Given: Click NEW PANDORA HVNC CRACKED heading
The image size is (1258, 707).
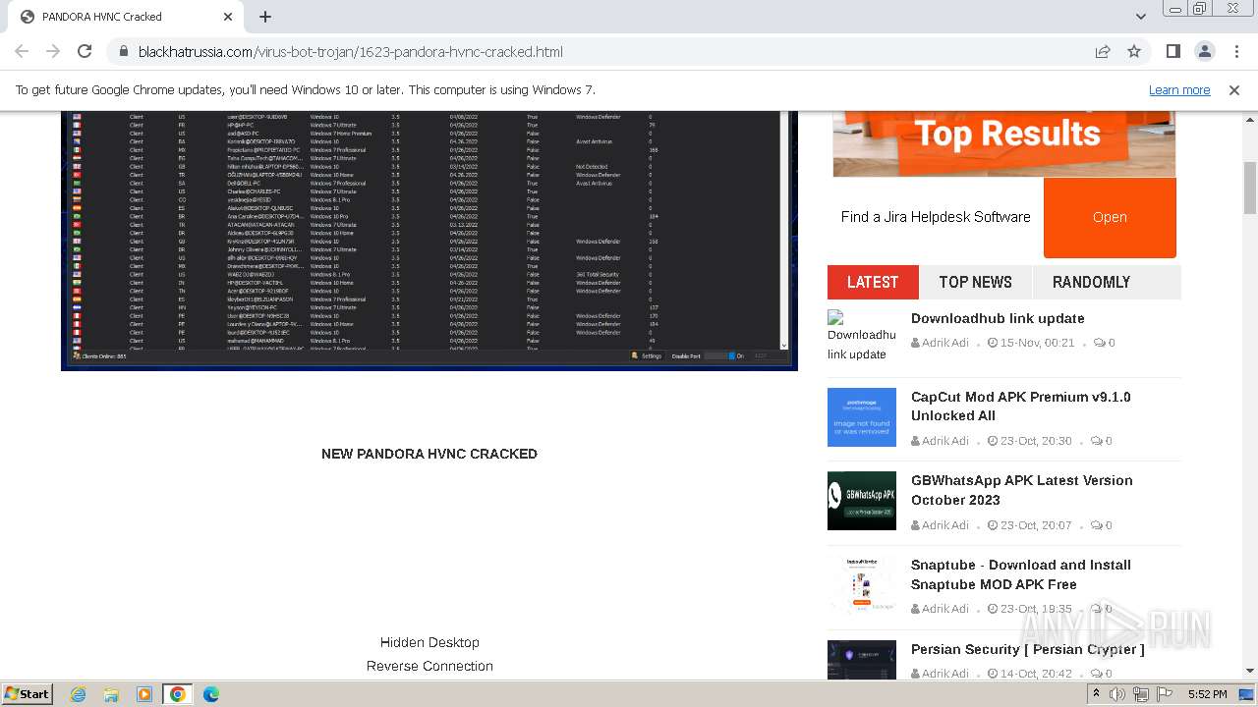Looking at the screenshot, I should (429, 454).
